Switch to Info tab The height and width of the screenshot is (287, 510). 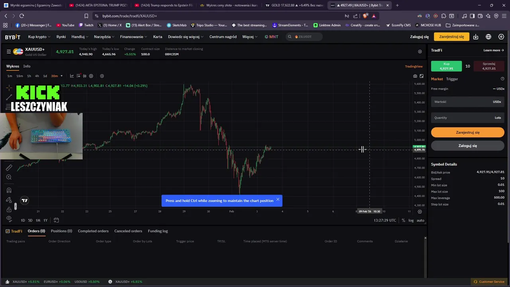pos(27,66)
